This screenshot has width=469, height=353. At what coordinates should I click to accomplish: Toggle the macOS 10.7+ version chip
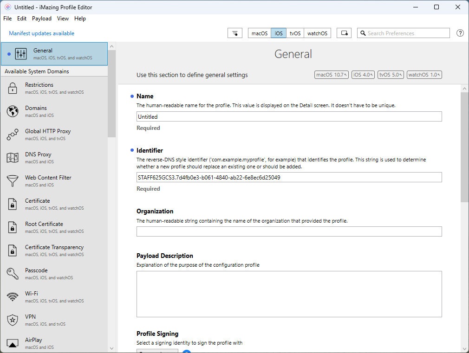(331, 74)
